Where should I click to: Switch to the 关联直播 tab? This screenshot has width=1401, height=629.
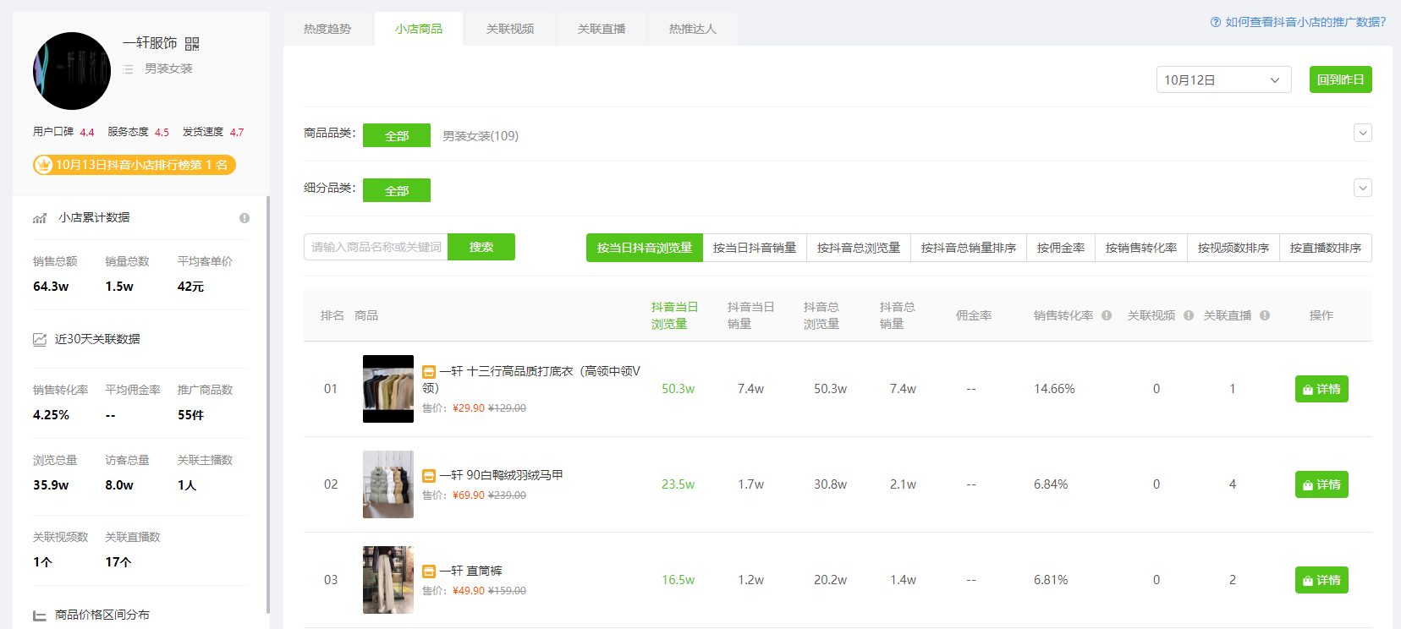(x=602, y=29)
